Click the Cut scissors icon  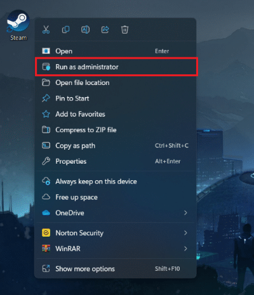tap(46, 30)
